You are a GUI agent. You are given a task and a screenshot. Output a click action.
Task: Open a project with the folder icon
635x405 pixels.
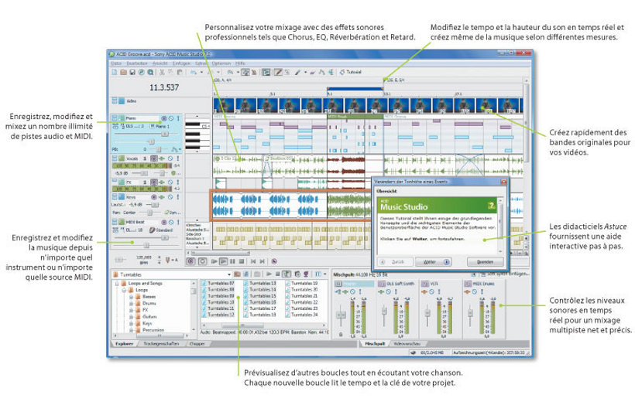124,72
